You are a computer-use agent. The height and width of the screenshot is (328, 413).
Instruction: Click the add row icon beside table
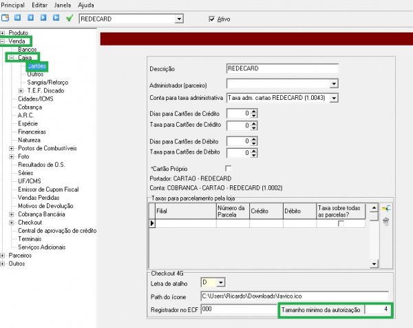(x=385, y=209)
